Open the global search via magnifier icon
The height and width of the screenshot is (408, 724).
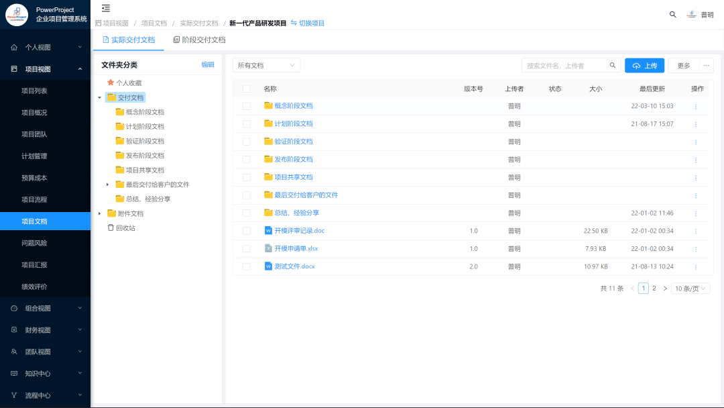673,13
